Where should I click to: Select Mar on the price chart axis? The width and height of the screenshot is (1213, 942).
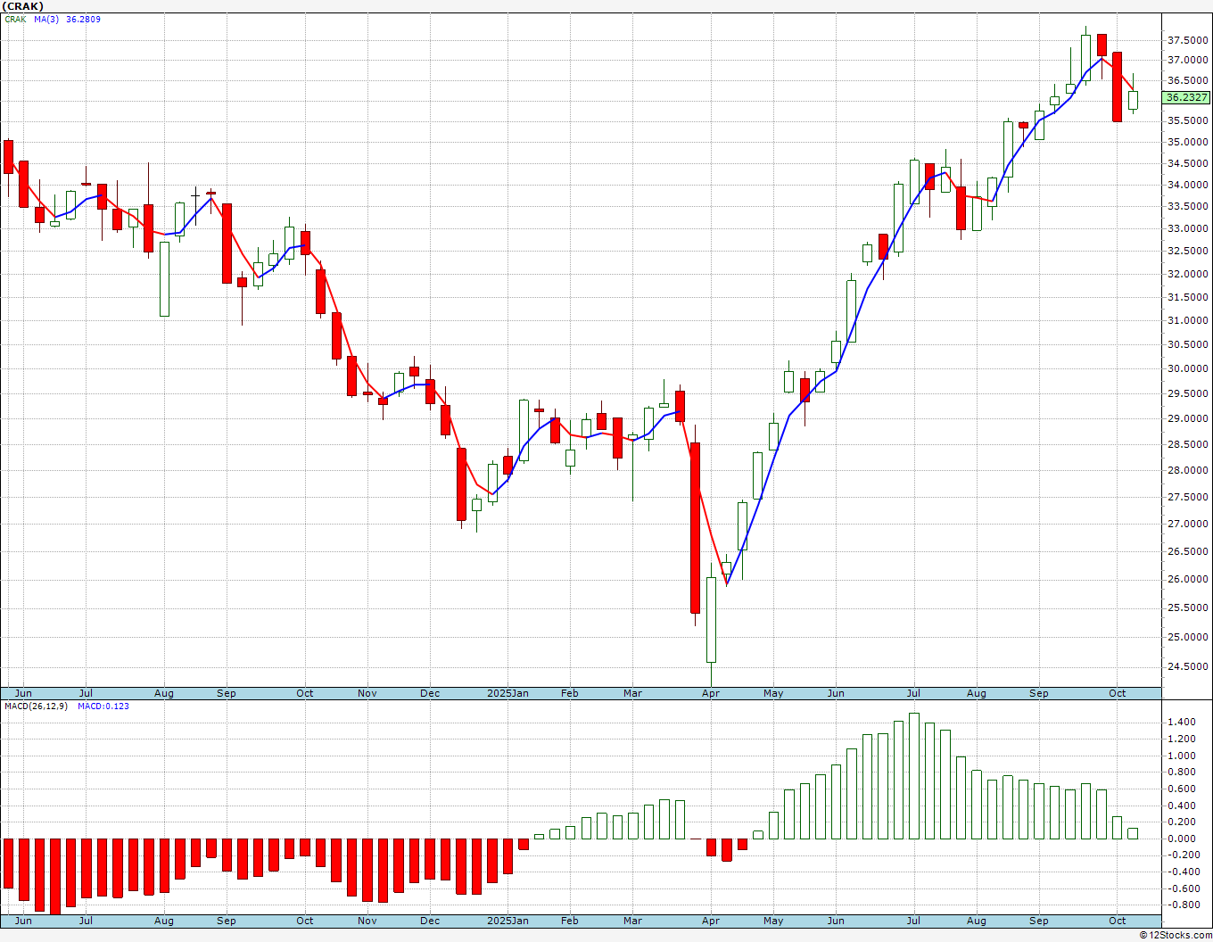click(632, 693)
